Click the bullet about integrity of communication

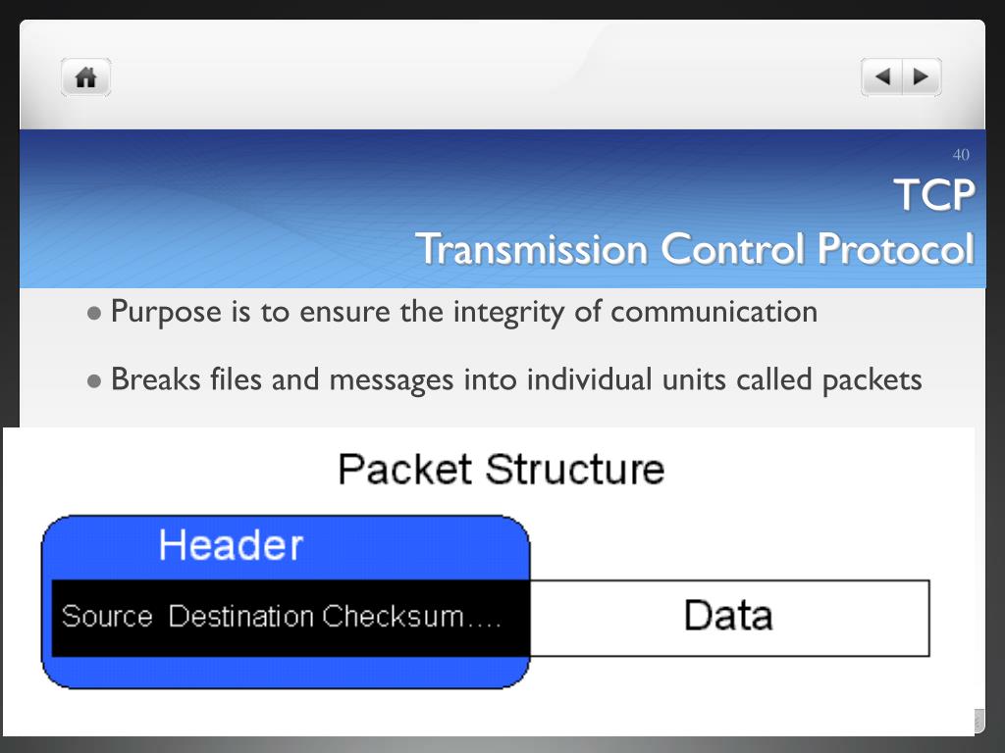[464, 312]
